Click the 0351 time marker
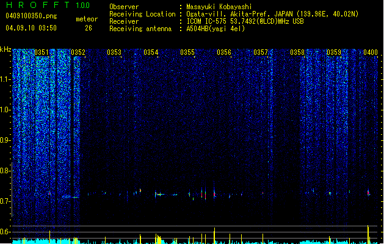The height and width of the screenshot is (244, 384). (42, 52)
